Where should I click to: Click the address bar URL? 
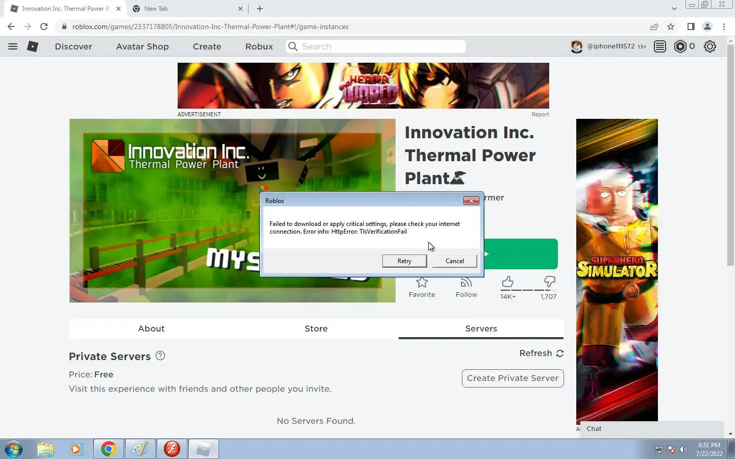click(x=210, y=27)
